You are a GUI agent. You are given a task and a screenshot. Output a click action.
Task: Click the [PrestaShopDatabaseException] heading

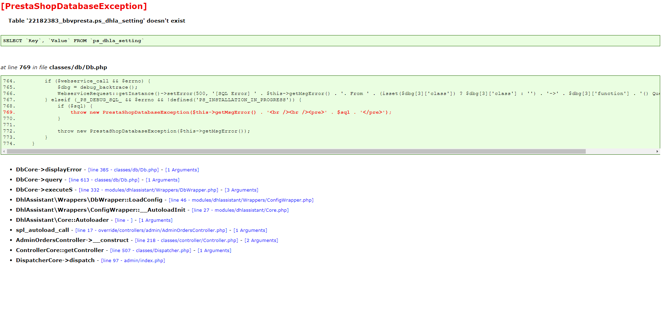(74, 6)
